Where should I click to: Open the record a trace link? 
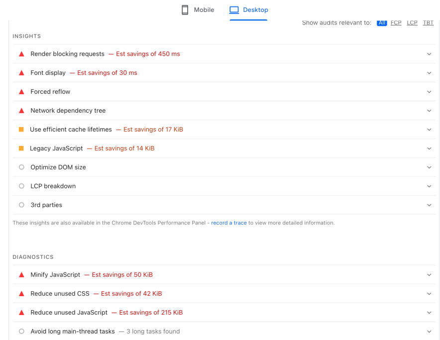(228, 223)
